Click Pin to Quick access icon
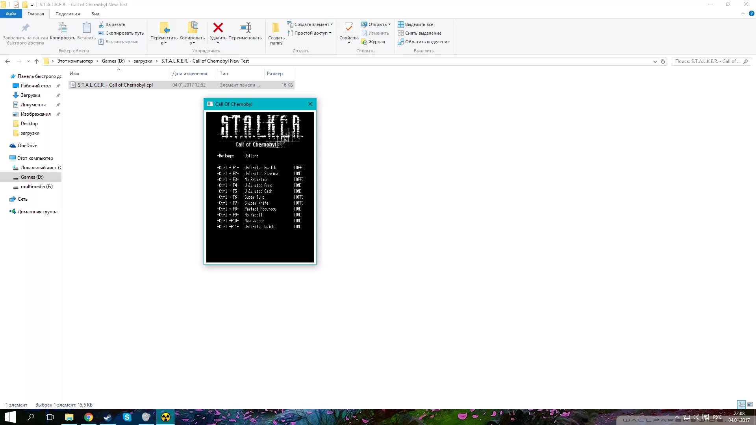756x425 pixels. [x=25, y=28]
